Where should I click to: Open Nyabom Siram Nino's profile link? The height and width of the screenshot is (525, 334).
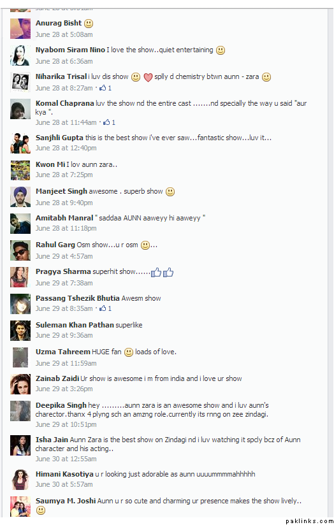tap(70, 50)
